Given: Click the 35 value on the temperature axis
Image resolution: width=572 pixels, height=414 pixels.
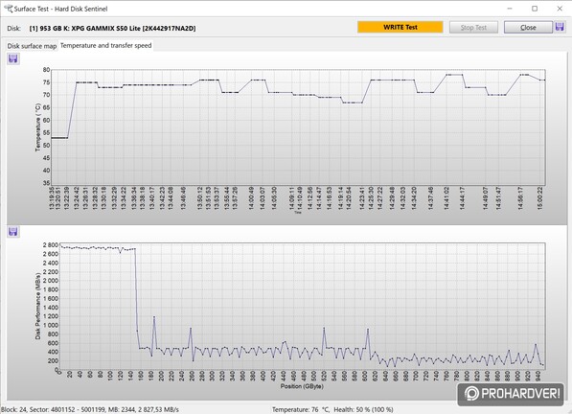Looking at the screenshot, I should click(46, 183).
